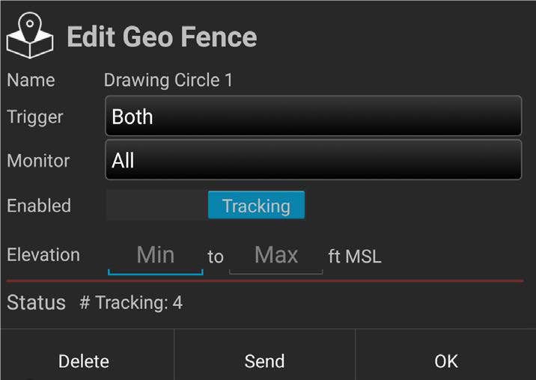Click the Monitor label

point(38,161)
